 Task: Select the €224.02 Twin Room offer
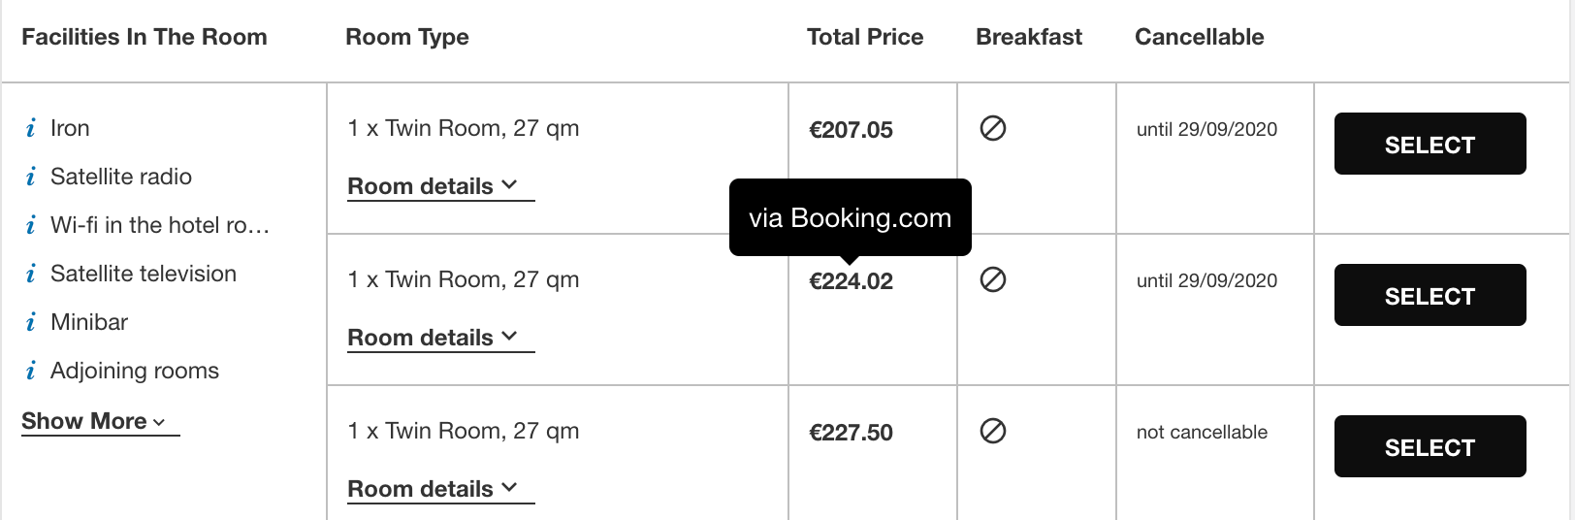(1430, 295)
